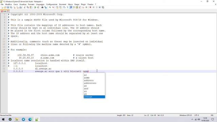Click the Close All toolbar icon
The image size is (217, 122).
pyautogui.click(x=17, y=7)
